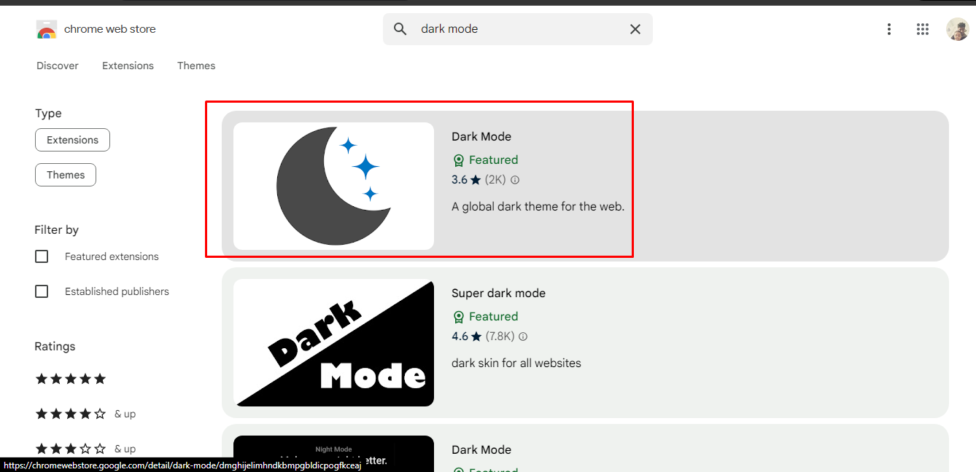
Task: Click in the 'dark mode' search field
Action: coord(518,29)
